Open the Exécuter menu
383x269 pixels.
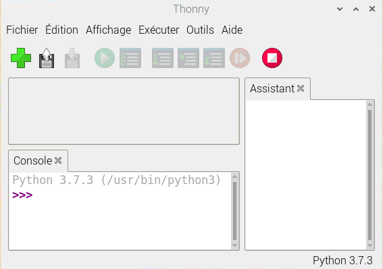pos(159,30)
